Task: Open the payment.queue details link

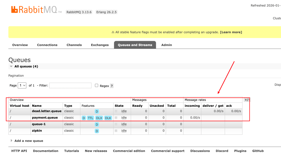Action: click(x=45, y=118)
